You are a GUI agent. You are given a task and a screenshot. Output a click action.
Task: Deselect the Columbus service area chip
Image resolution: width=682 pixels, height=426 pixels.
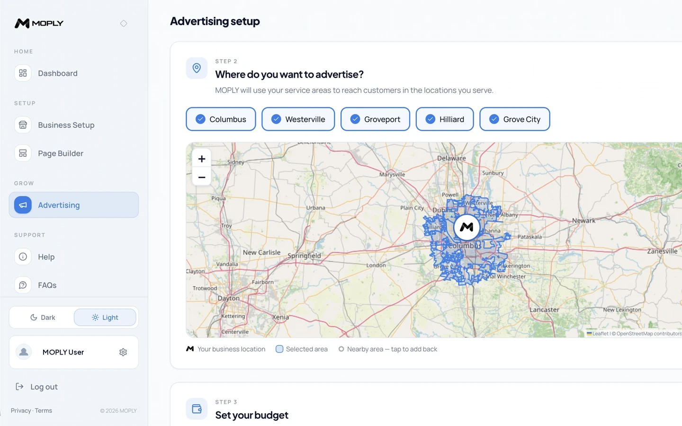221,119
